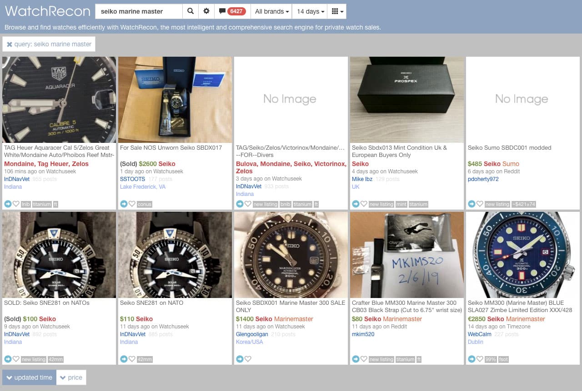Viewport: 582px width, 391px height.
Task: Favorite the Crafter Blue MM300 strap heart
Action: (x=364, y=359)
